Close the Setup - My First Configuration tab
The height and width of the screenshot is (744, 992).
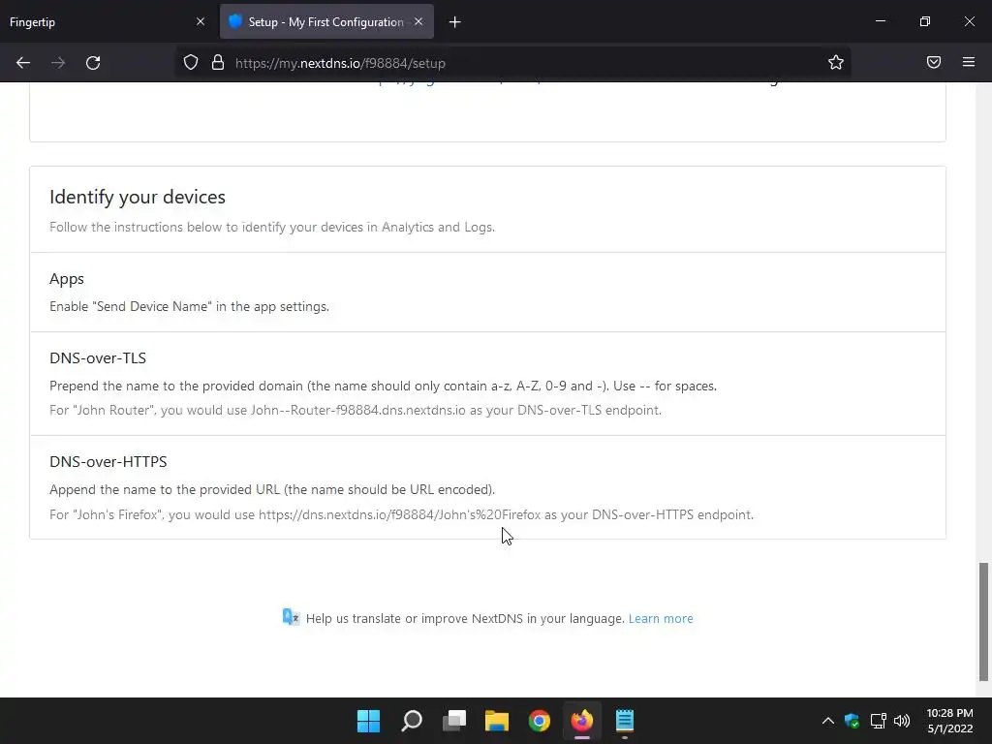pos(418,21)
